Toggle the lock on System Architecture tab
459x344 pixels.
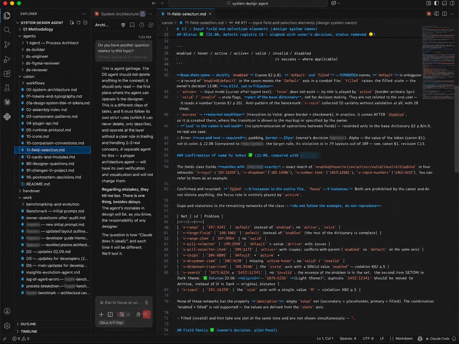pyautogui.click(x=143, y=14)
